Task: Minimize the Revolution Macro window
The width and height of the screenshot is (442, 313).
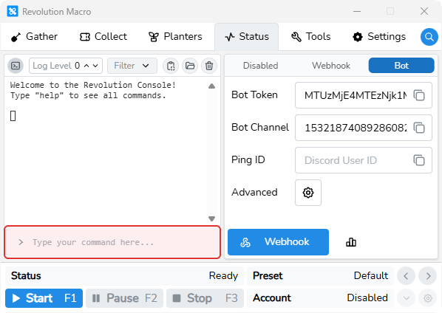Action: click(357, 12)
